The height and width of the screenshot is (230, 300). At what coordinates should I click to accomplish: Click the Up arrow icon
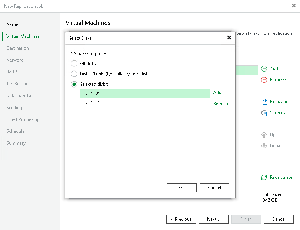pyautogui.click(x=264, y=135)
